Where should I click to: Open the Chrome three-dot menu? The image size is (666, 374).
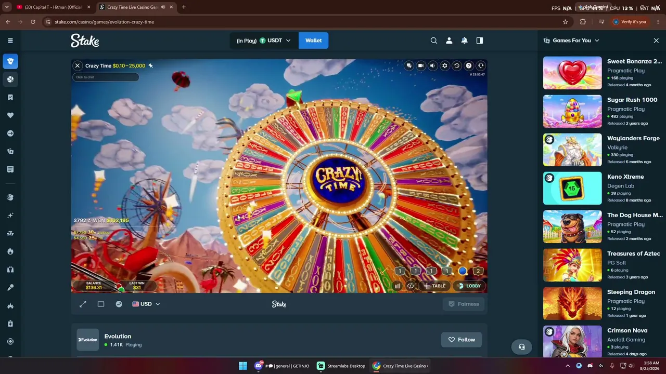[658, 22]
